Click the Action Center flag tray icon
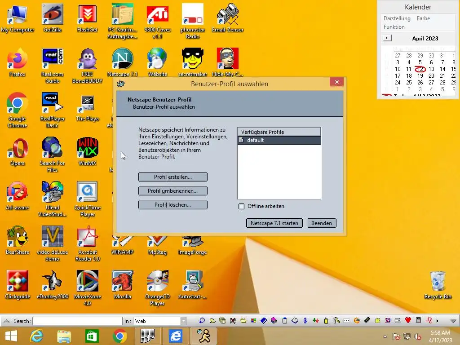 (x=396, y=336)
